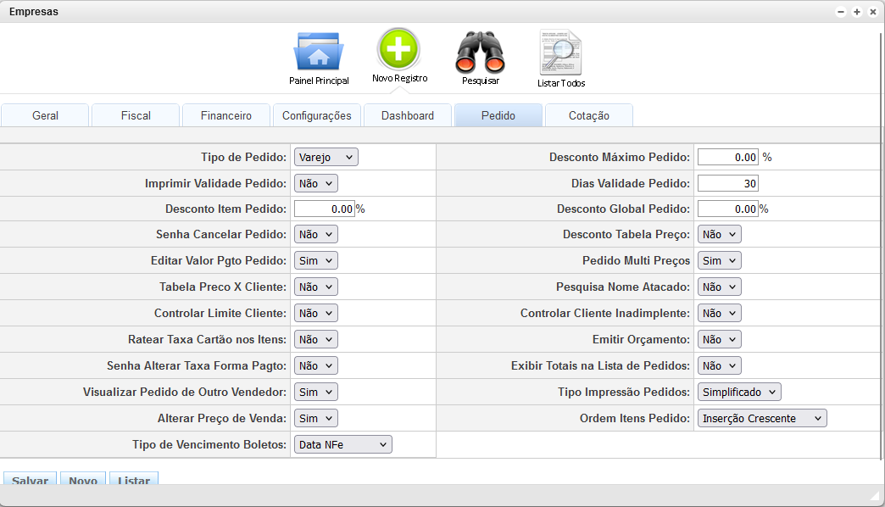This screenshot has width=885, height=507.
Task: Minimize the Empresas window
Action: point(841,12)
